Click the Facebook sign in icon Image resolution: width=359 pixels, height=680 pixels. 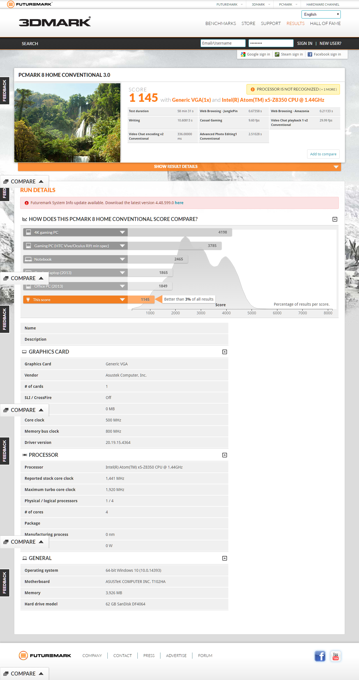point(310,54)
